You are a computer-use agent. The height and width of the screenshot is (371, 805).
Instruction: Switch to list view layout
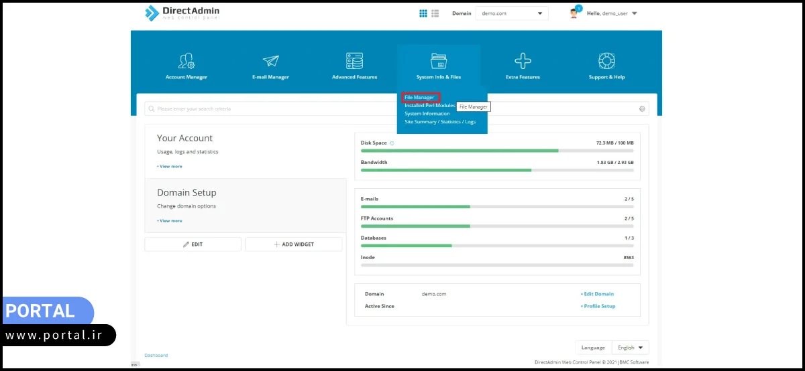(x=435, y=13)
